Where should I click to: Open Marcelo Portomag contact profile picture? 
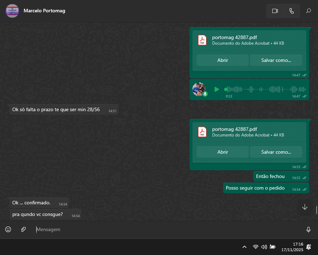click(12, 11)
